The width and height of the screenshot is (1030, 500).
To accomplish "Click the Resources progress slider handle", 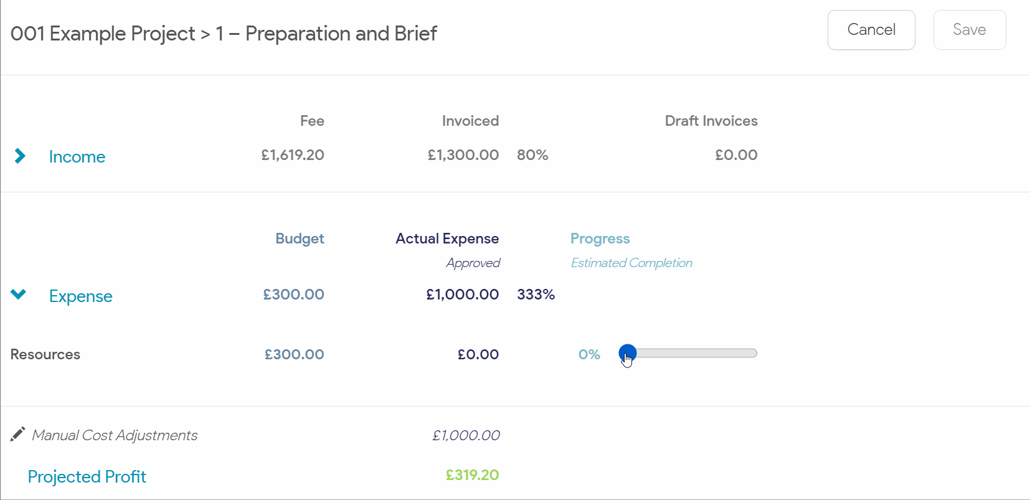I will click(x=627, y=353).
